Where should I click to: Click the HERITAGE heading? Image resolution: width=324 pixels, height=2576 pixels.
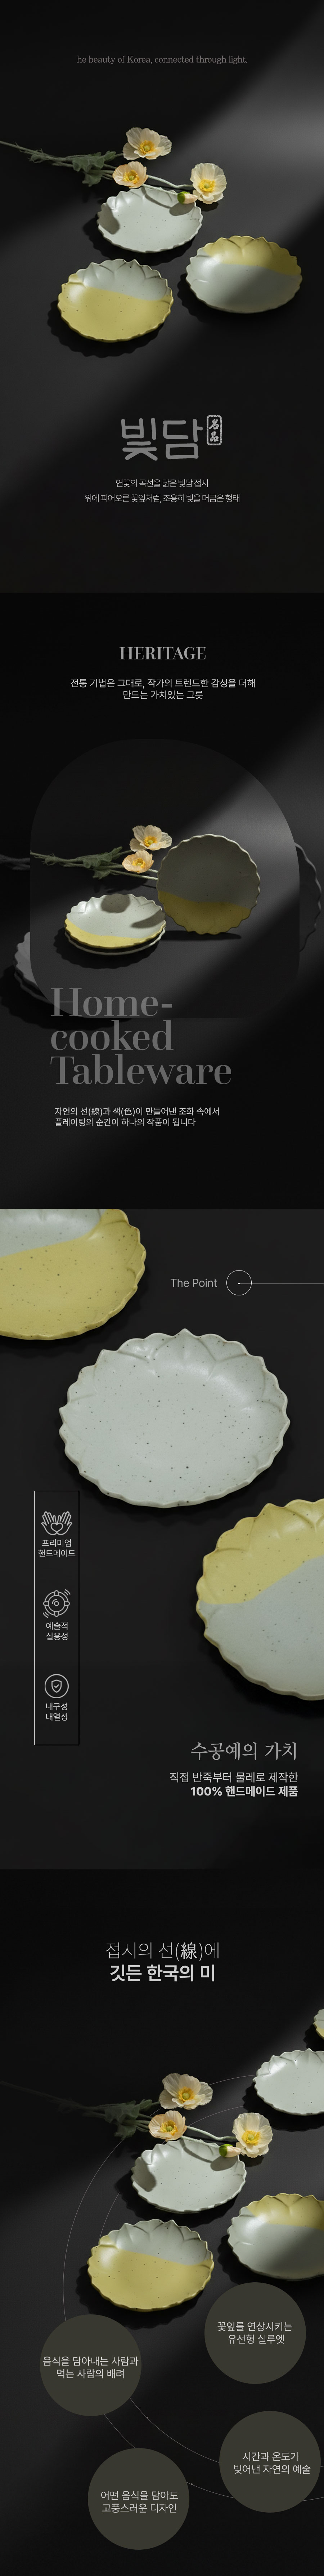coord(162,653)
